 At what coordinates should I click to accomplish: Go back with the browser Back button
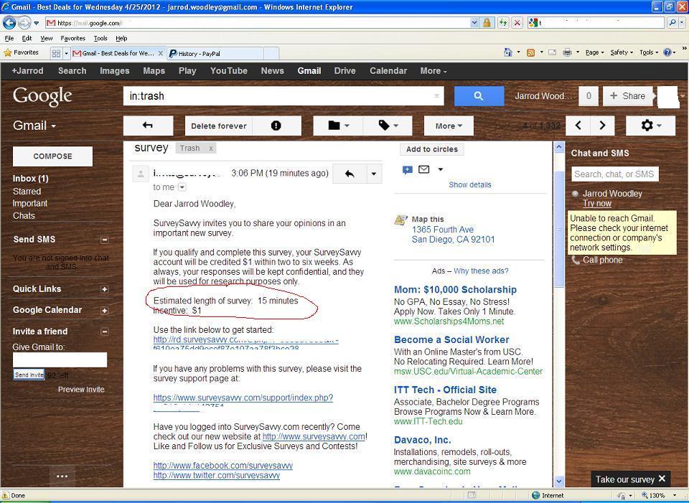[9, 23]
